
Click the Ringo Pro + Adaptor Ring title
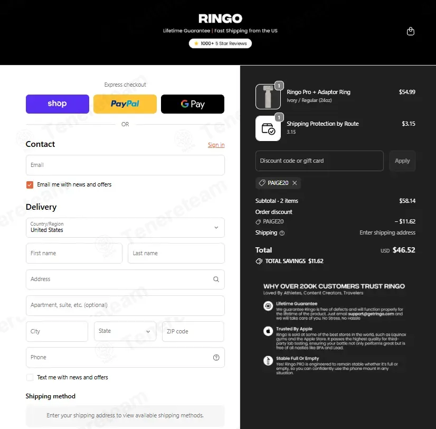319,92
